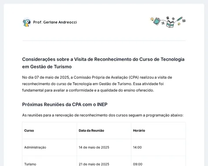The width and height of the screenshot is (208, 166).
Task: Select the 14:00 time cell
Action: coord(158,147)
